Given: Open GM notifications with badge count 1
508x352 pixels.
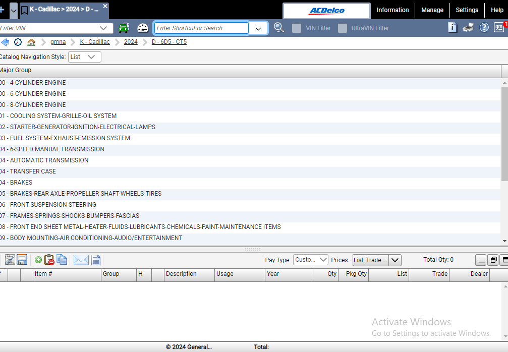Looking at the screenshot, I should click(x=499, y=27).
